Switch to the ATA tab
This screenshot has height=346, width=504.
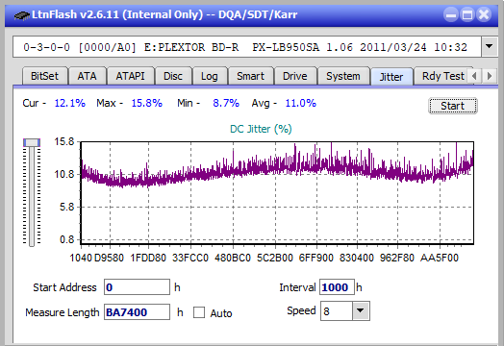tap(87, 76)
